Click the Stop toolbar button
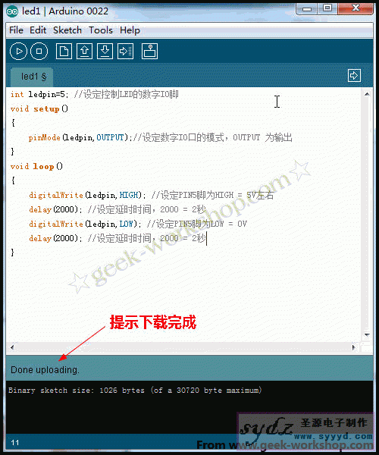Screen dimensions: 379x455 39,52
